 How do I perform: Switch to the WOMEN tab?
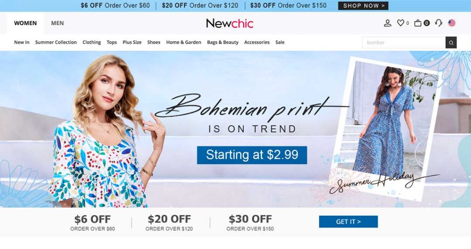click(x=26, y=23)
